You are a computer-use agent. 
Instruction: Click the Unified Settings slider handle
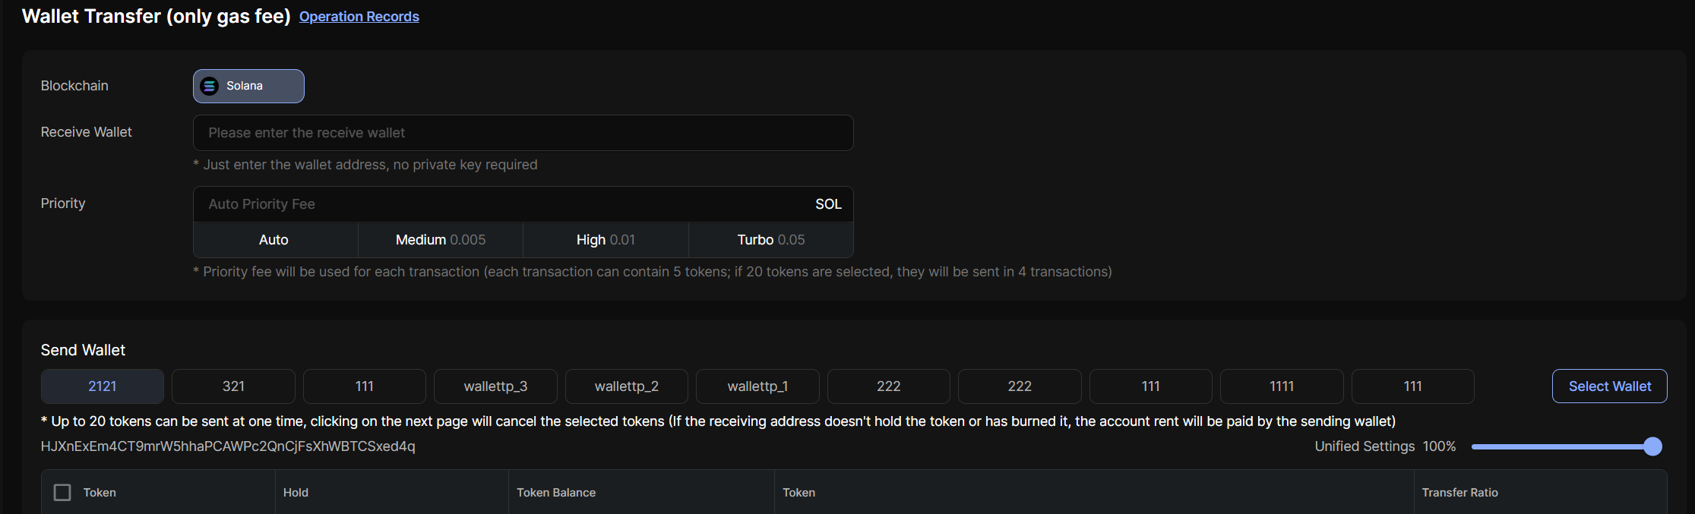1652,446
